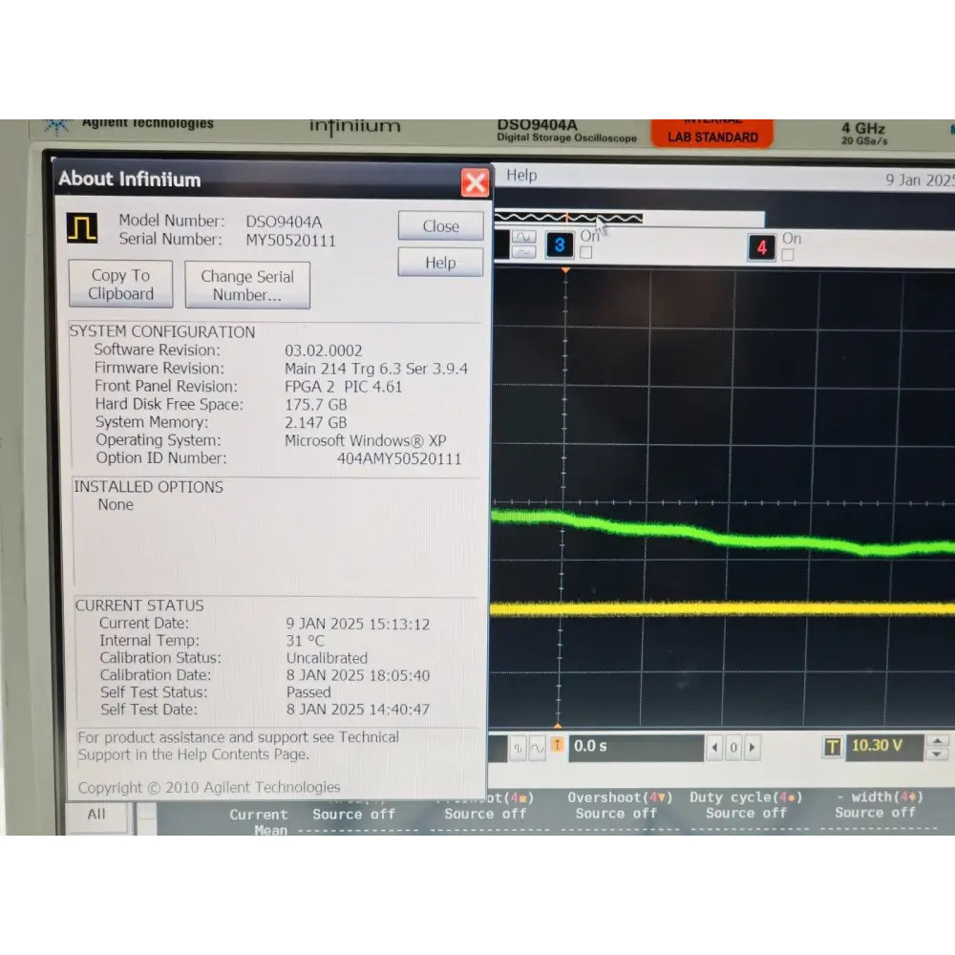This screenshot has width=955, height=955.
Task: Click the sine-wave timebase icon beside 0.0 s
Action: pyautogui.click(x=537, y=748)
